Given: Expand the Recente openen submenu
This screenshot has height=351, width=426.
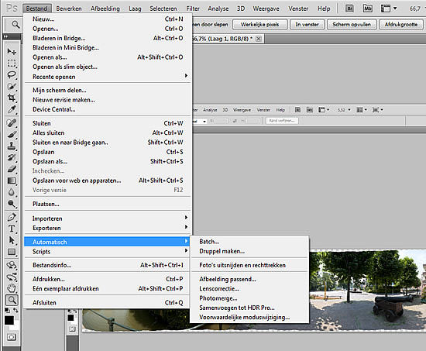Looking at the screenshot, I should pyautogui.click(x=108, y=77).
